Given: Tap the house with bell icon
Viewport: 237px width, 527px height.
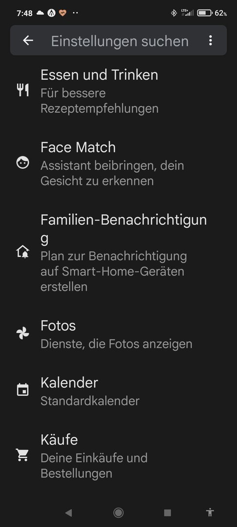Looking at the screenshot, I should pyautogui.click(x=23, y=251).
